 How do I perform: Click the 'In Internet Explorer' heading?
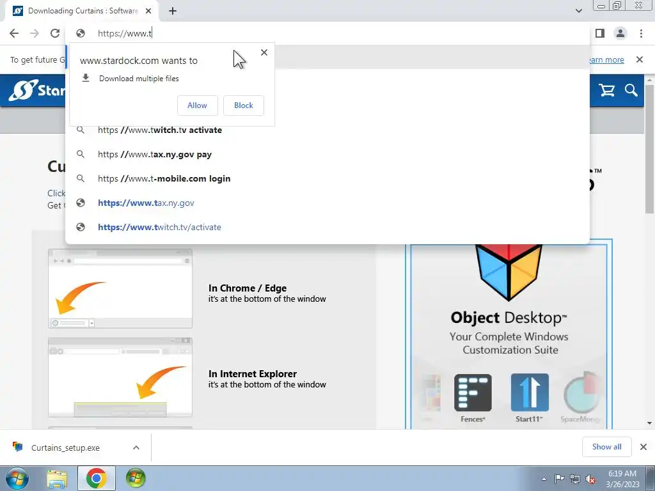(252, 373)
